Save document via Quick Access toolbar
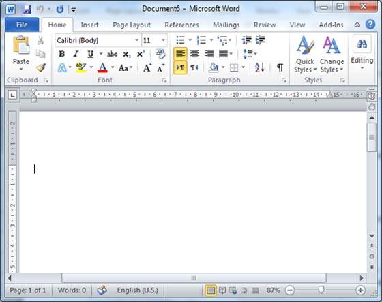 (27, 10)
